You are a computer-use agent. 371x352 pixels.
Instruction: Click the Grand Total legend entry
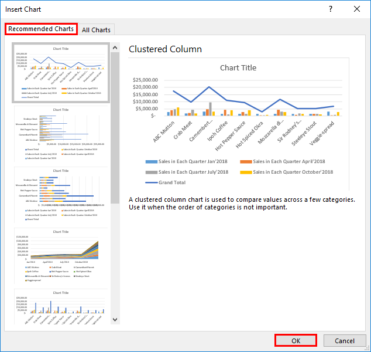click(166, 182)
